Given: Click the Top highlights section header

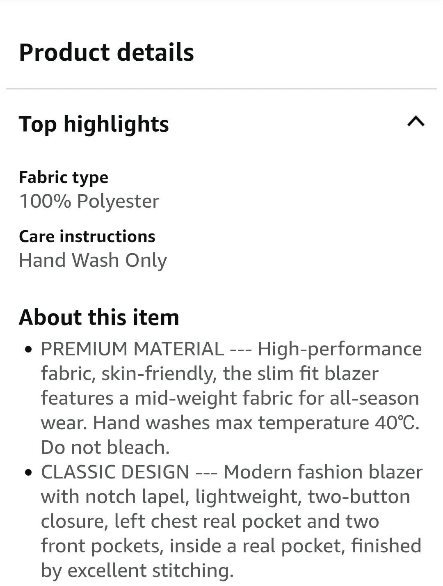Looking at the screenshot, I should click(x=221, y=124).
